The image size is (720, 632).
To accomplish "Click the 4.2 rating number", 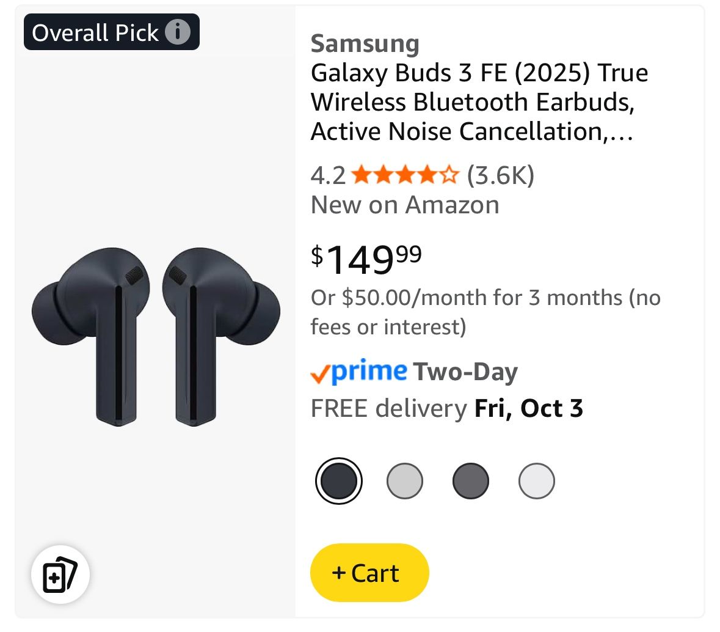I will coord(328,175).
